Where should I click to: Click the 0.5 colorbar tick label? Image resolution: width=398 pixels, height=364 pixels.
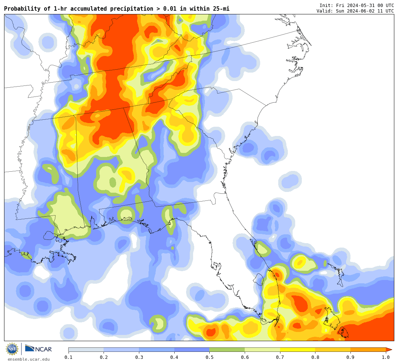[x=210, y=357]
